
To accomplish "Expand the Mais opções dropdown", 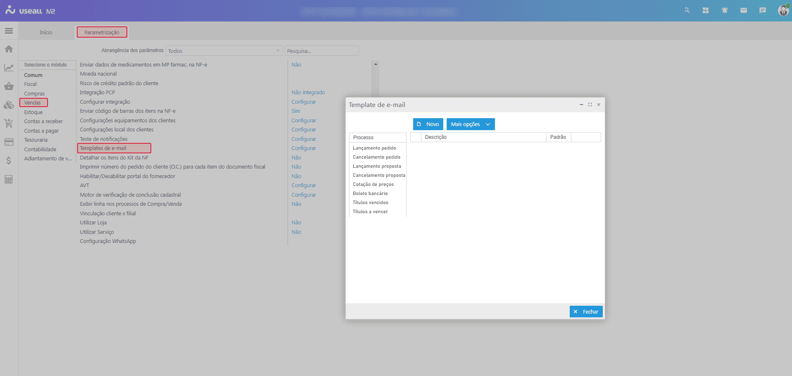I will (470, 124).
